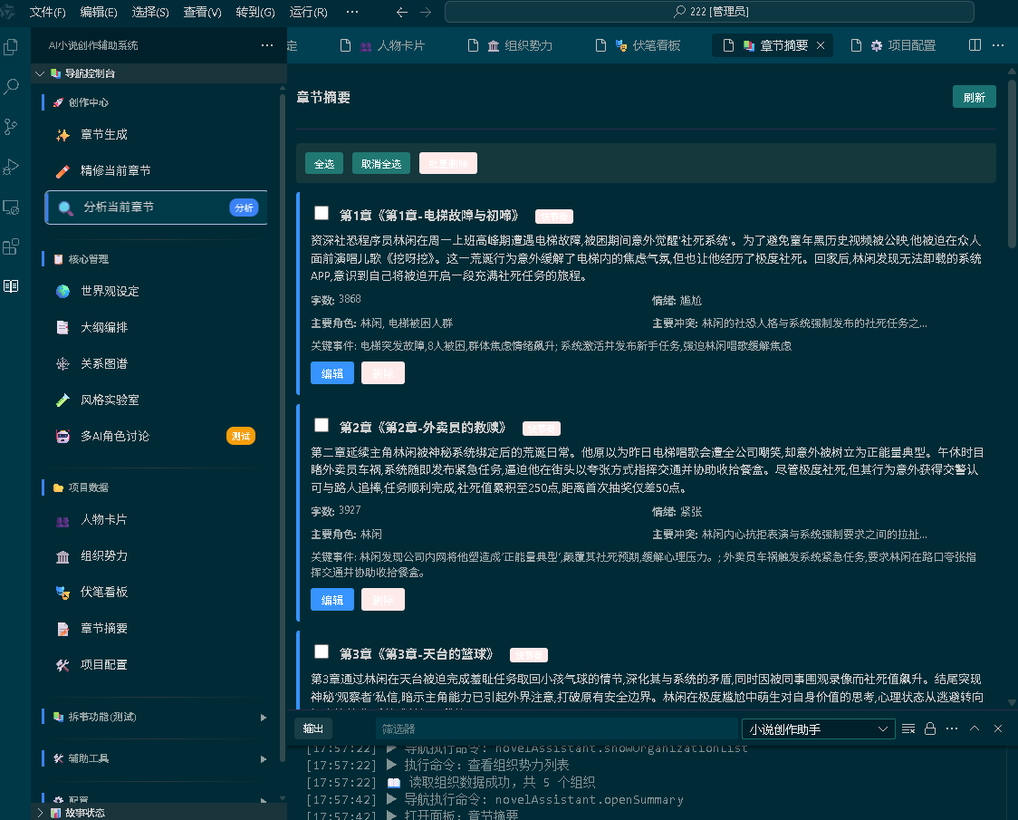This screenshot has height=820, width=1018.
Task: Clear the output panel via the lines icon
Action: pyautogui.click(x=908, y=728)
